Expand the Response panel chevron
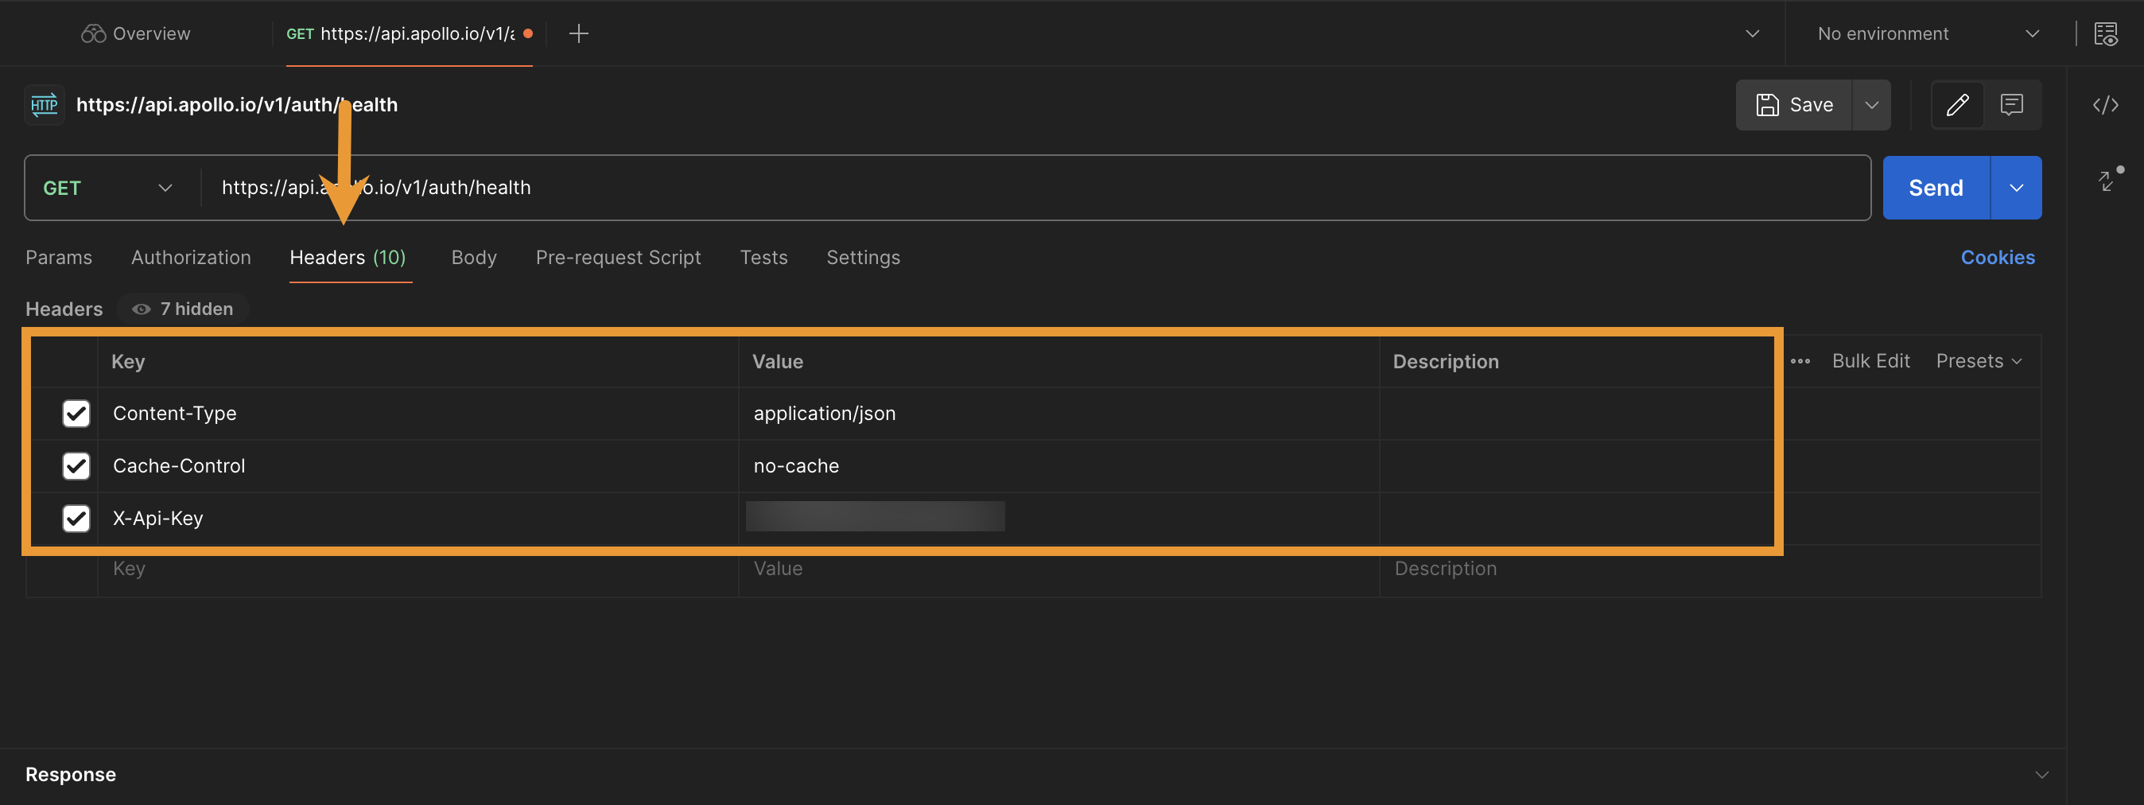Screen dimensions: 2144x805 point(2041,775)
